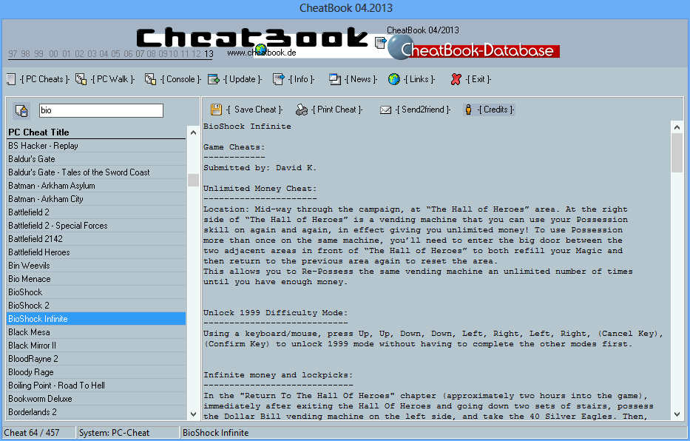Open the -[ PC Walk ]- section

[112, 79]
